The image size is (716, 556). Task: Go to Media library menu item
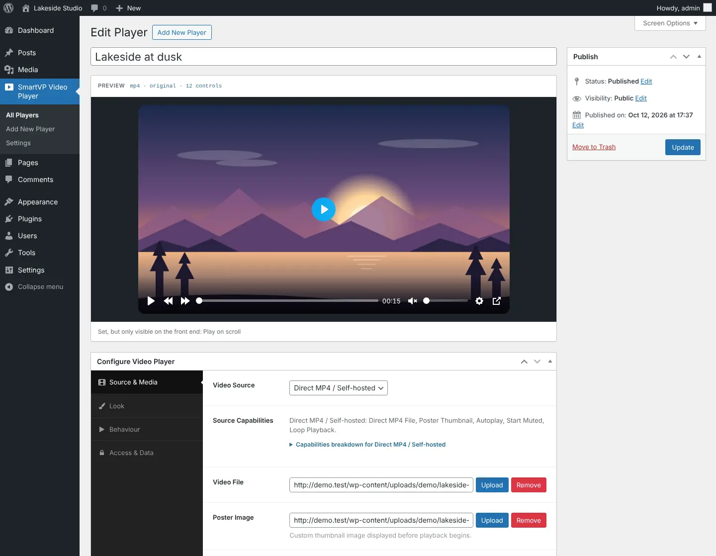pyautogui.click(x=40, y=70)
